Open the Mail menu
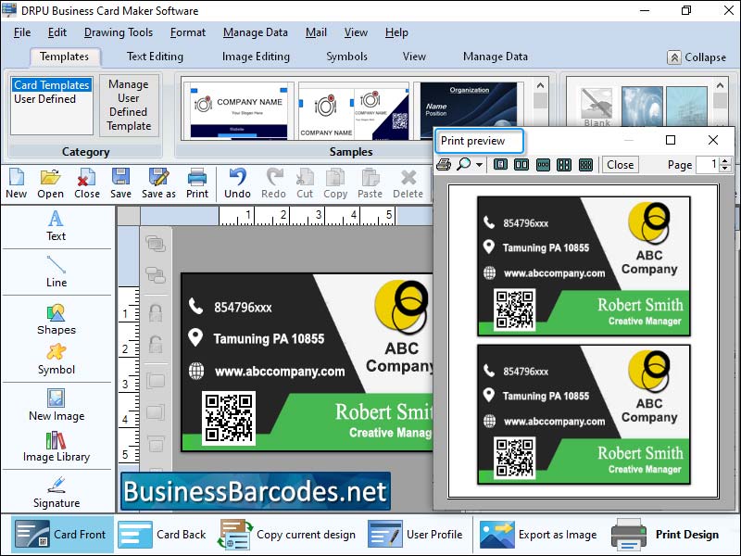The width and height of the screenshot is (741, 556). click(316, 32)
